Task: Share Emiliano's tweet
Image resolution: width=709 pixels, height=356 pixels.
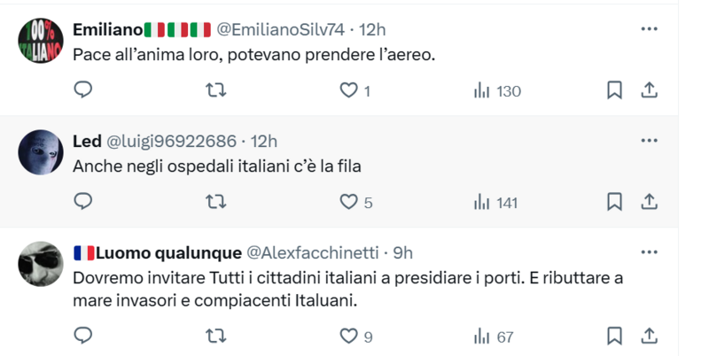Action: click(x=648, y=90)
